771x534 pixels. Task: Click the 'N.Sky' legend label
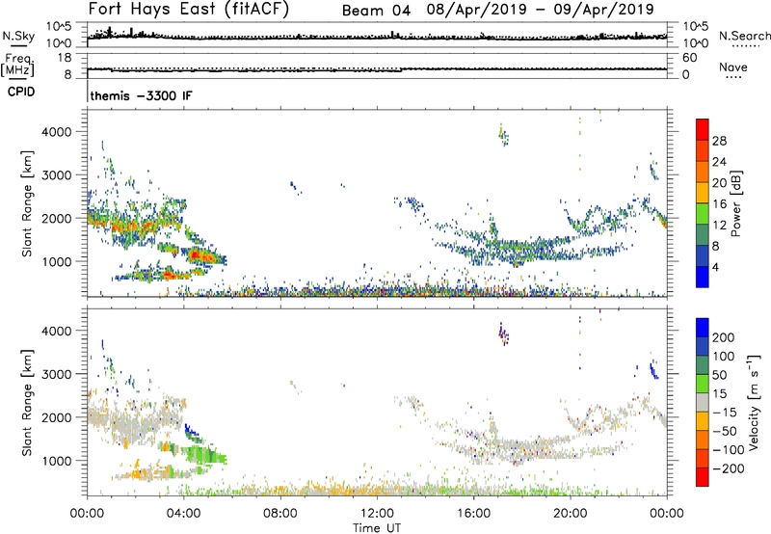click(18, 36)
